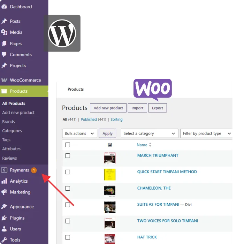Check the HAT TRICK row checkbox
This screenshot has height=244, width=244.
click(x=68, y=237)
